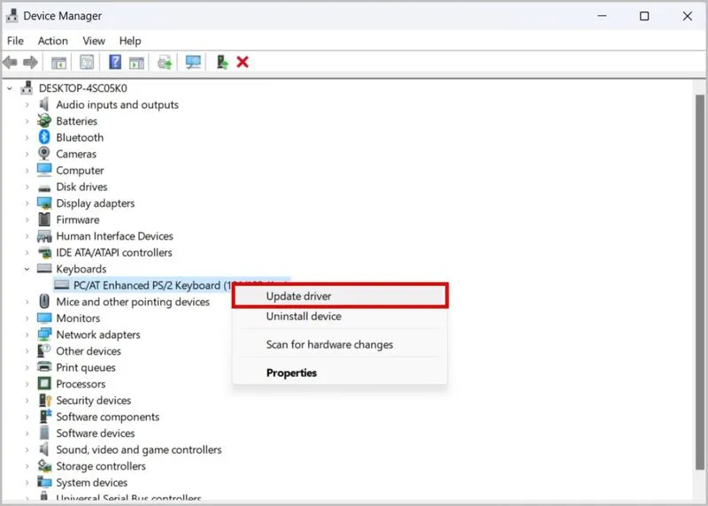708x506 pixels.
Task: Maximize the Device Manager window
Action: (644, 16)
